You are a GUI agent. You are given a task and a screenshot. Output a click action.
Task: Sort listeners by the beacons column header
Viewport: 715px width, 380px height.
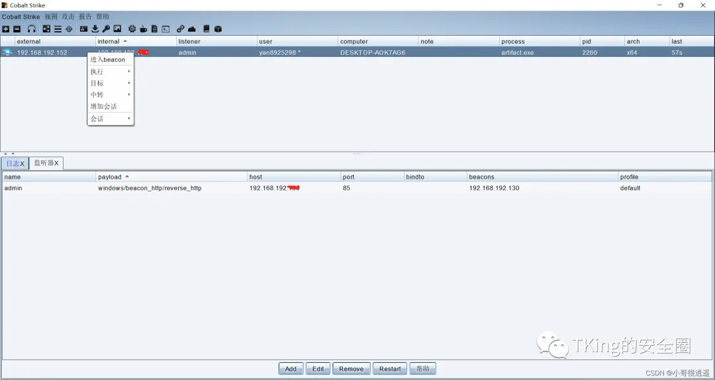point(542,177)
